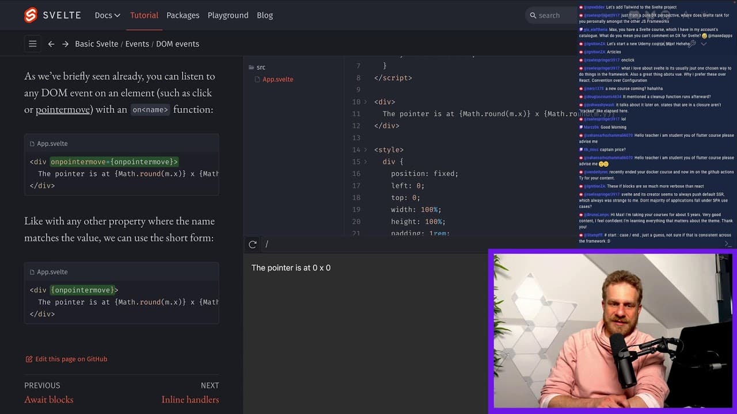
Task: Click the highlighted onpointermove={onpointermove} code
Action: (x=114, y=162)
